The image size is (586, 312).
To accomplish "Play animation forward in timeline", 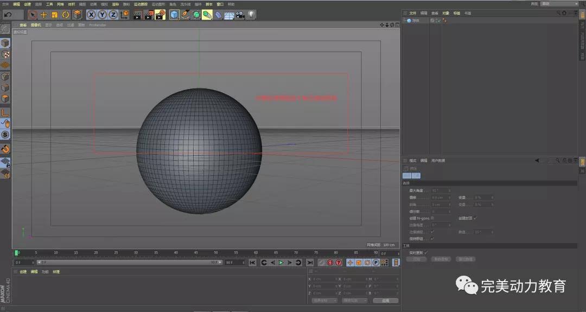I will pos(281,263).
